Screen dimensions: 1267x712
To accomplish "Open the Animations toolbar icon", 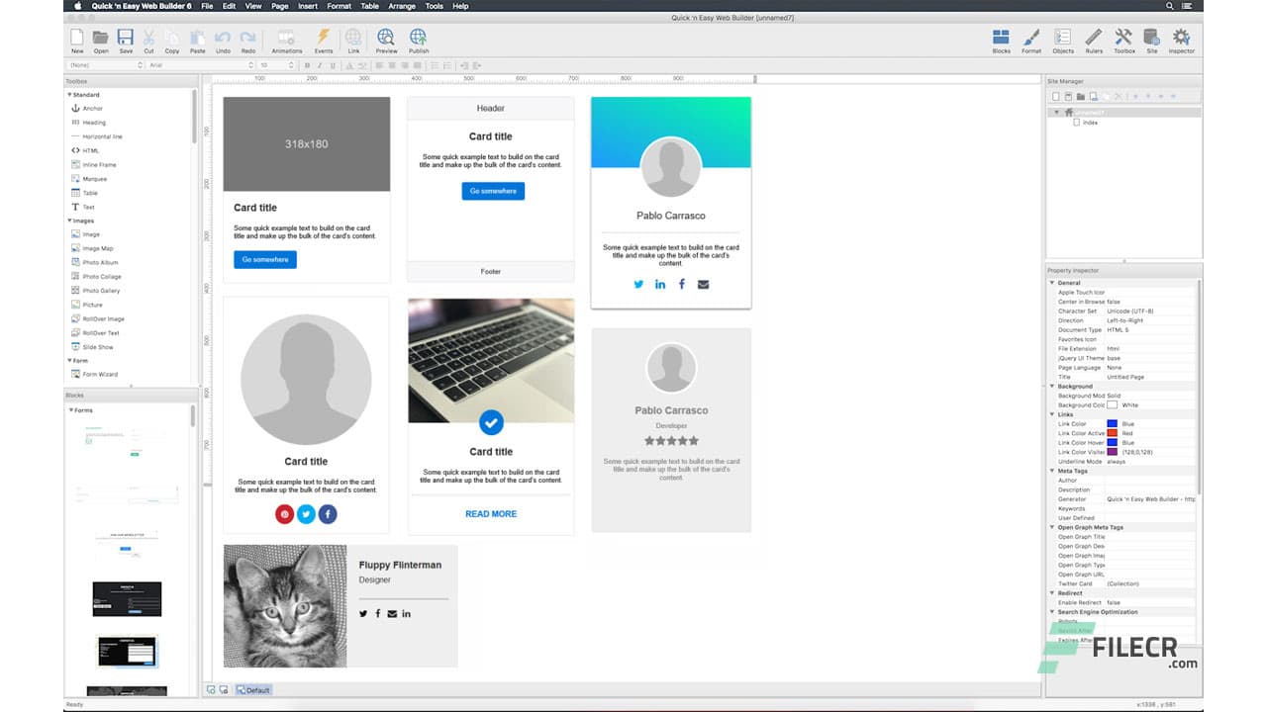I will [286, 40].
